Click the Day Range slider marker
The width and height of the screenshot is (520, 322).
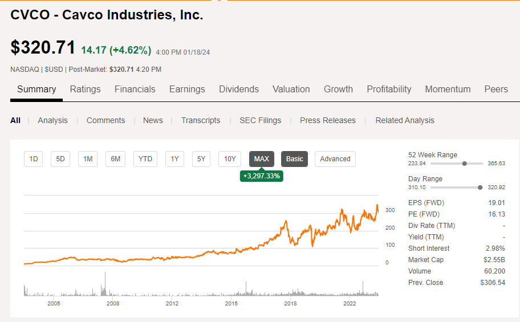pyautogui.click(x=480, y=188)
